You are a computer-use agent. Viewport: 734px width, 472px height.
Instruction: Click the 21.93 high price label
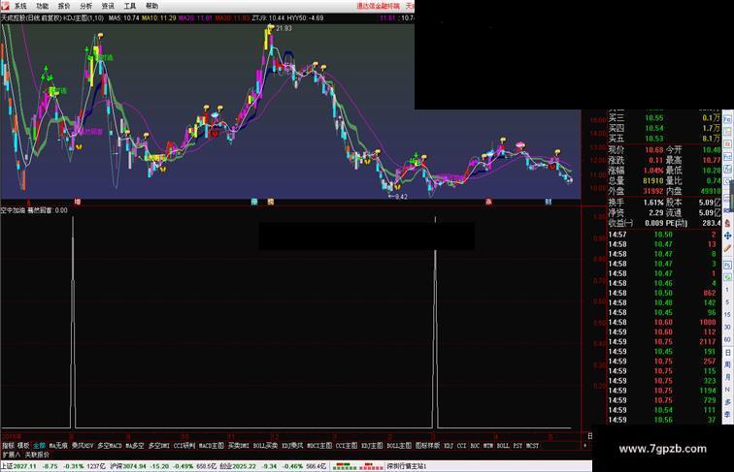pos(284,28)
